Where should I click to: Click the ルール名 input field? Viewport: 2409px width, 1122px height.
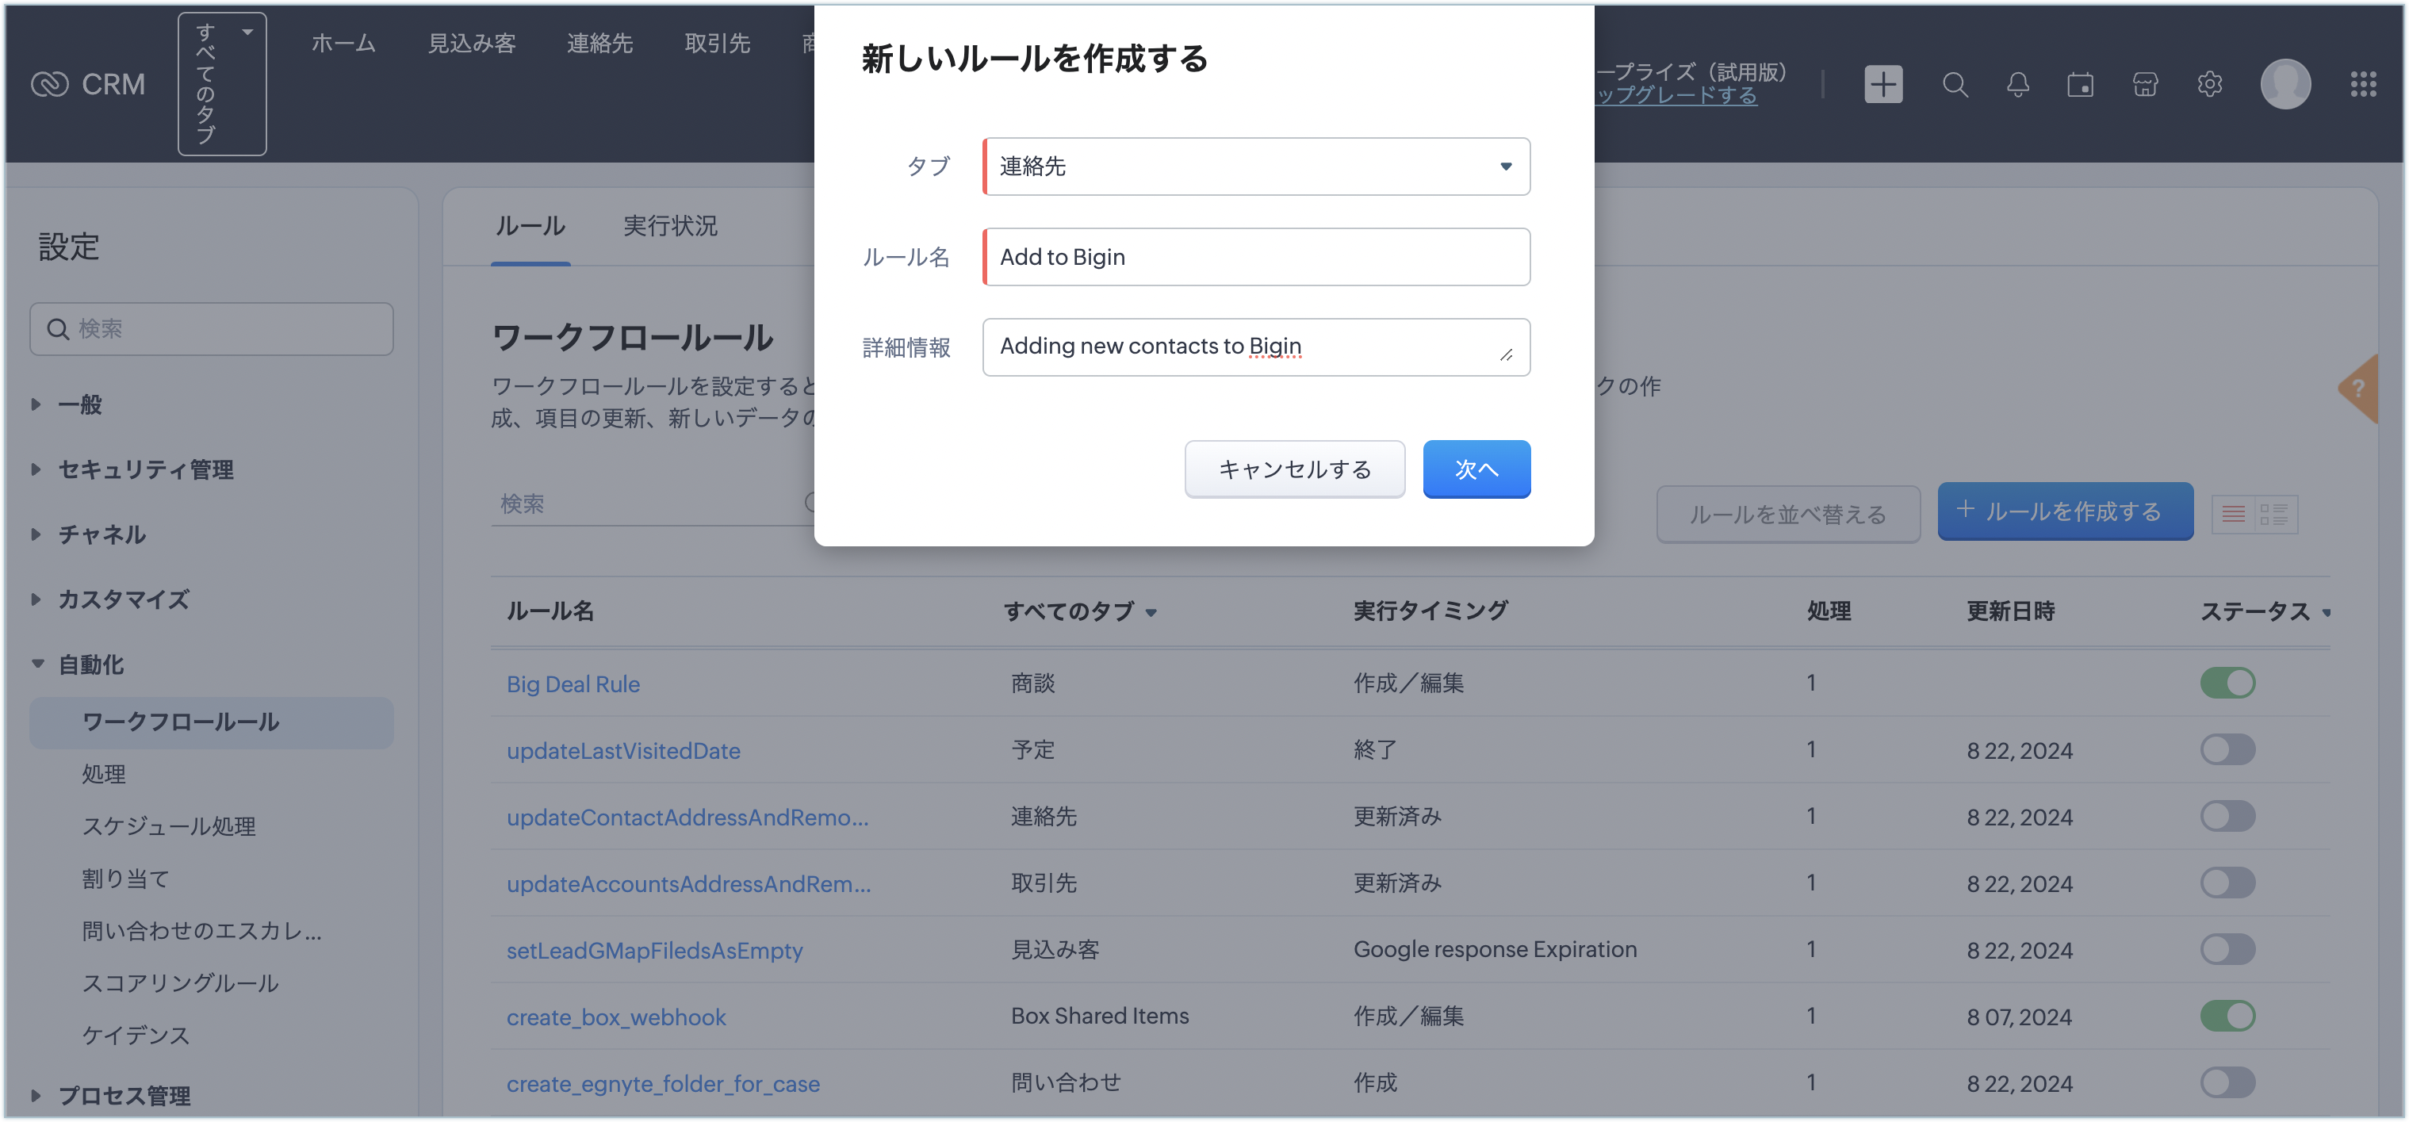pyautogui.click(x=1255, y=257)
